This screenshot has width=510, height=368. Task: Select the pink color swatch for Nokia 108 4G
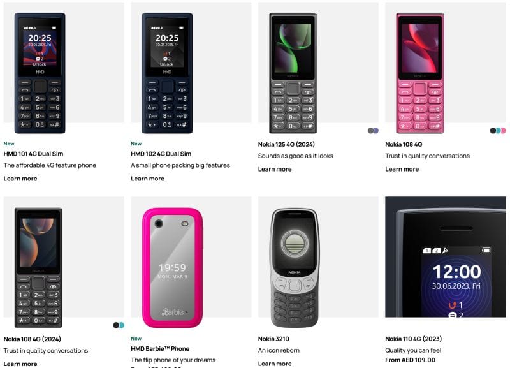pos(504,131)
